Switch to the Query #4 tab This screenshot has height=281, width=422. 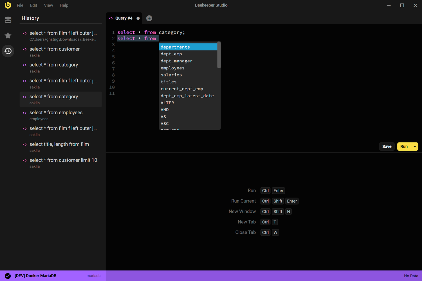[x=124, y=18]
